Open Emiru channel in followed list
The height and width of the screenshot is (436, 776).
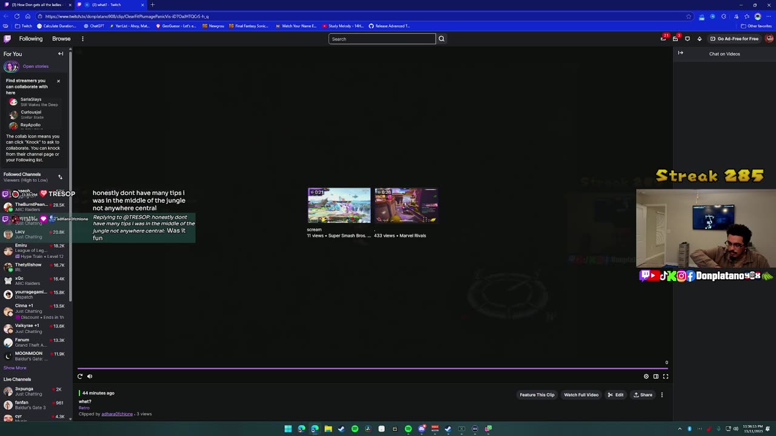pyautogui.click(x=34, y=251)
